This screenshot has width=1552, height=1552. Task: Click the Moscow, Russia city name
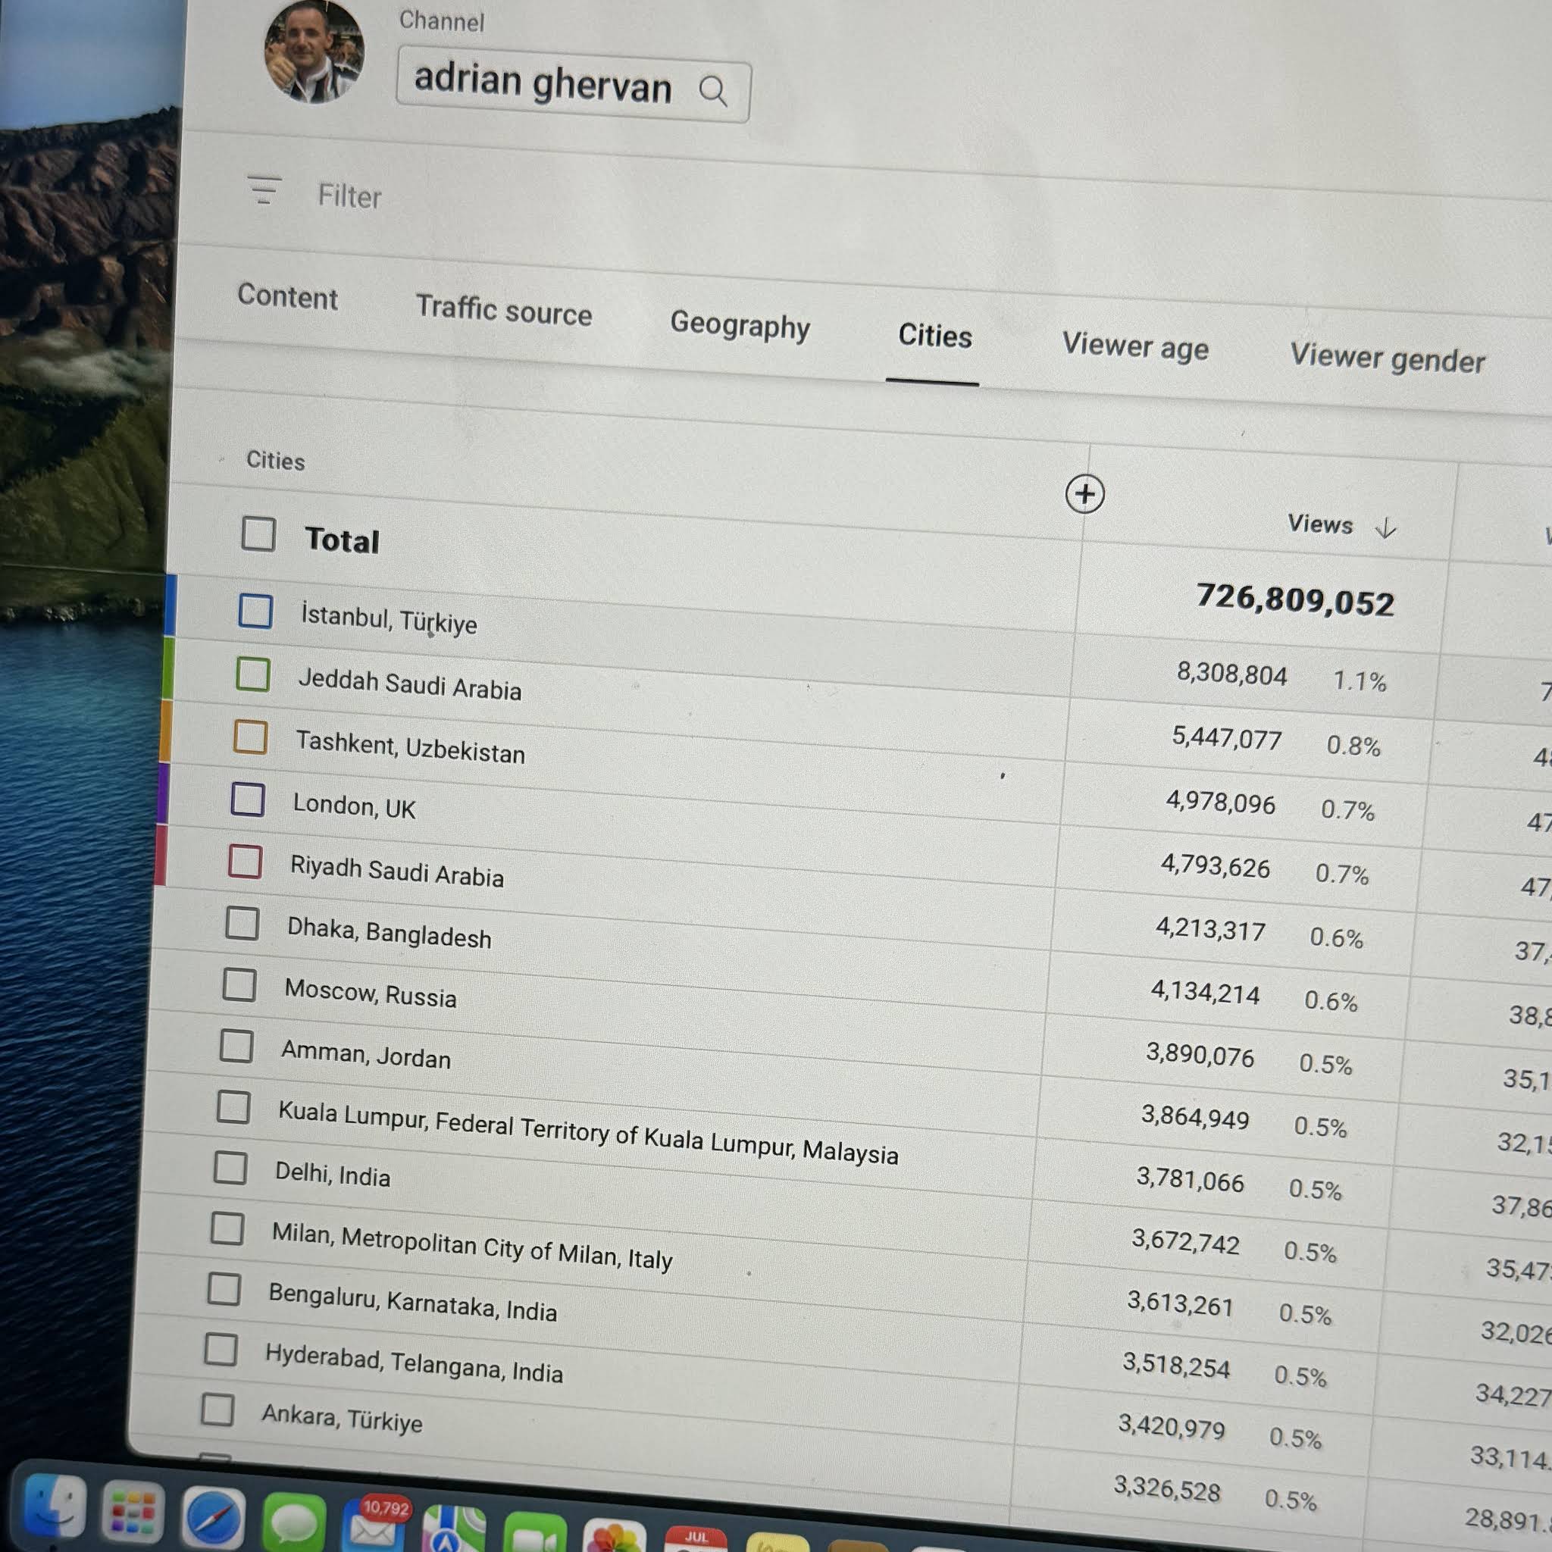(371, 993)
